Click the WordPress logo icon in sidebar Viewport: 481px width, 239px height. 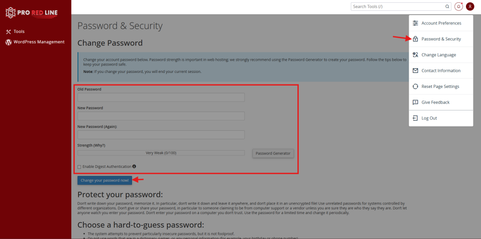(x=8, y=42)
